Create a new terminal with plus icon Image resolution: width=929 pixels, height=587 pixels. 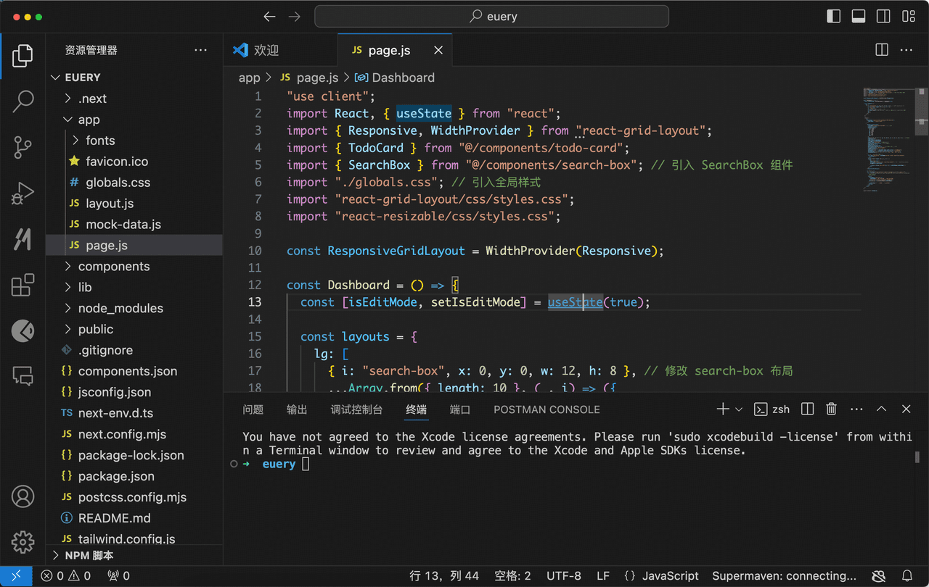pyautogui.click(x=722, y=409)
